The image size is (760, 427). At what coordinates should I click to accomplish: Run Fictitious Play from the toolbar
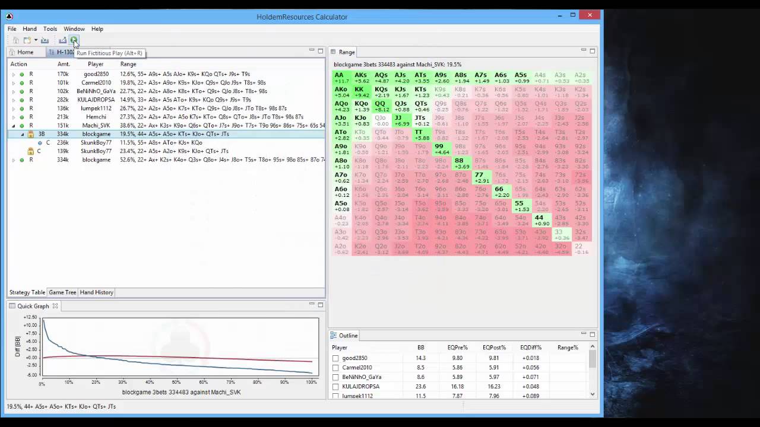[x=74, y=40]
